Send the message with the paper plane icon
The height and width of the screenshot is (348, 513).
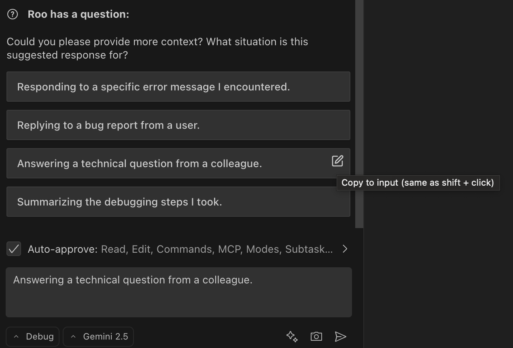point(341,336)
